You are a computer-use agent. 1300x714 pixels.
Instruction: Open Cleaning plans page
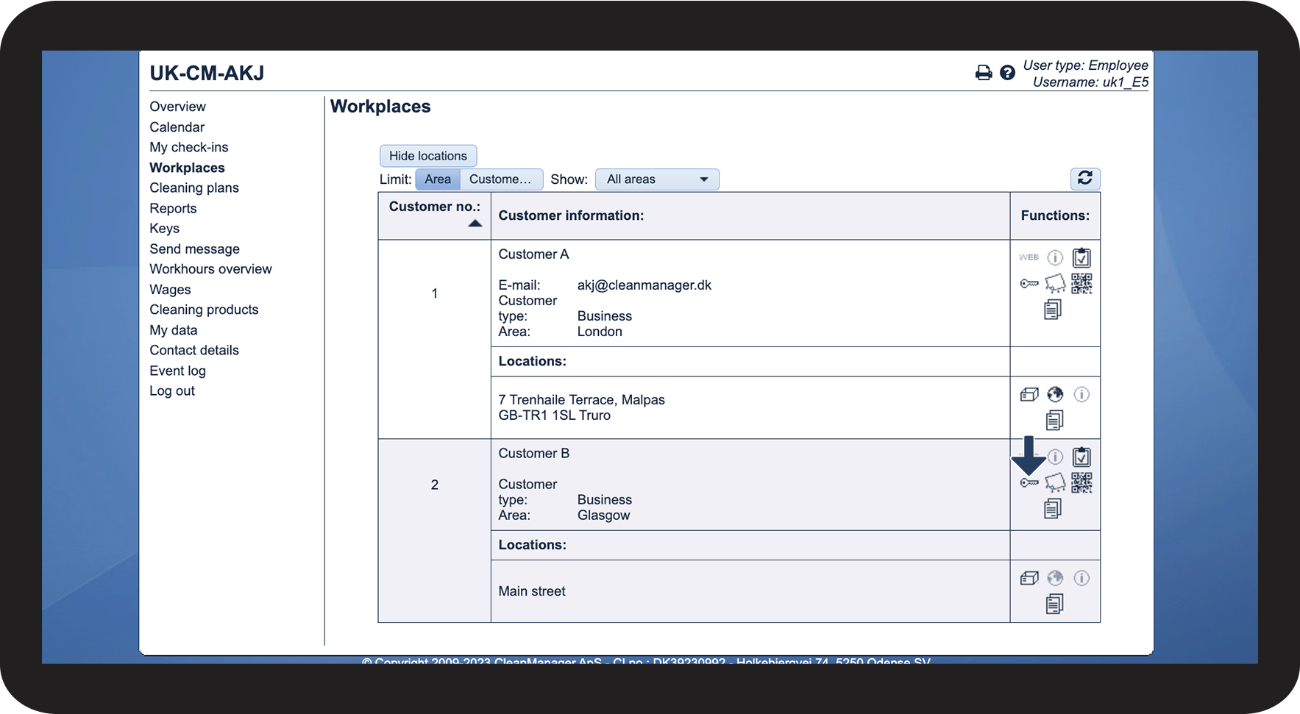coord(194,188)
